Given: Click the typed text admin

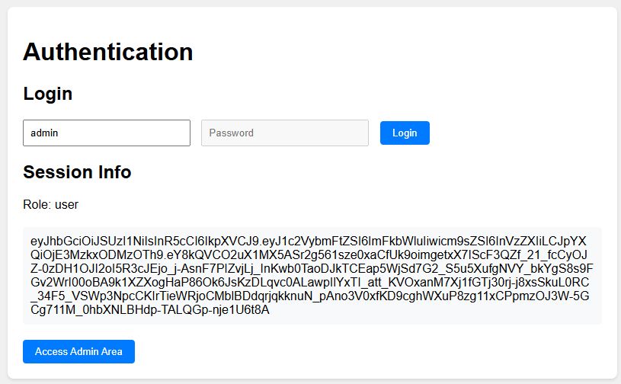Looking at the screenshot, I should (x=44, y=133).
